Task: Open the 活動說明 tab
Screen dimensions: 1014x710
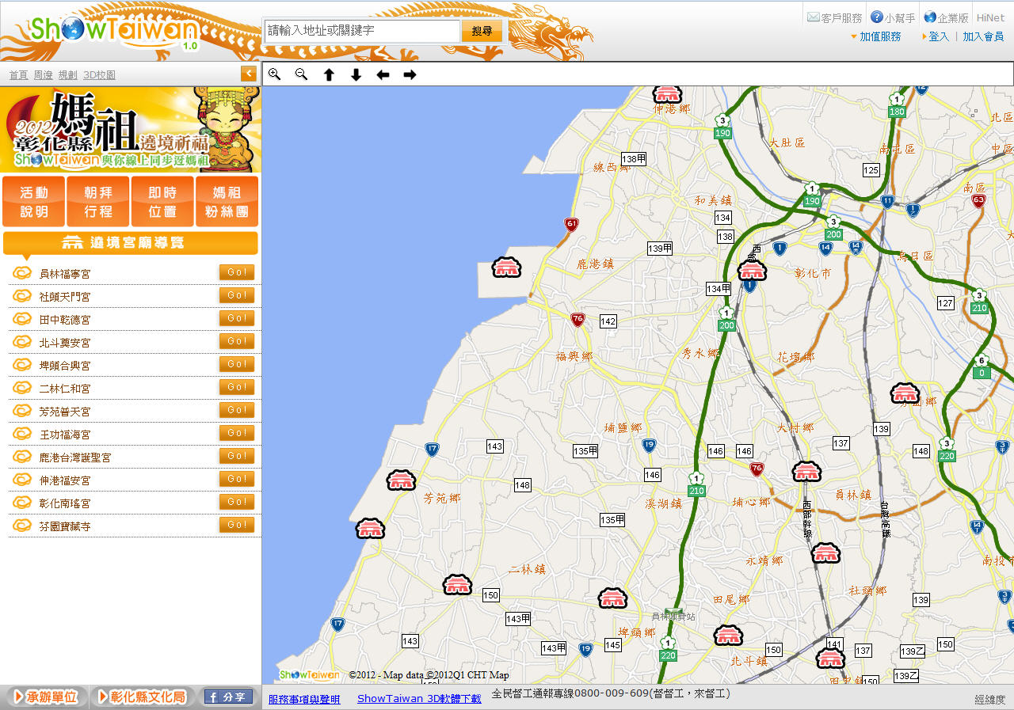Action: [x=34, y=202]
